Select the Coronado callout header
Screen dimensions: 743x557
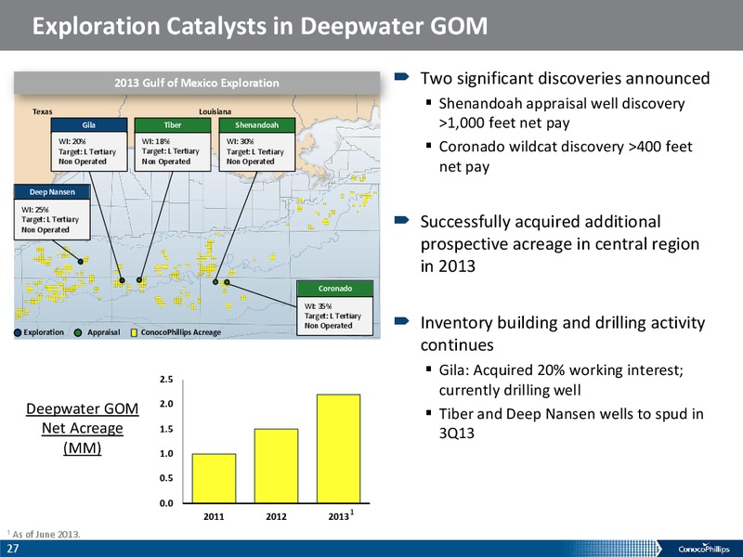(335, 288)
